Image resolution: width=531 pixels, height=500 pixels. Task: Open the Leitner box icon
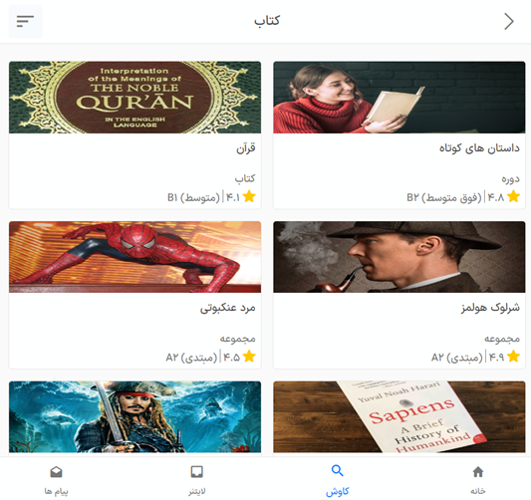[x=196, y=471]
